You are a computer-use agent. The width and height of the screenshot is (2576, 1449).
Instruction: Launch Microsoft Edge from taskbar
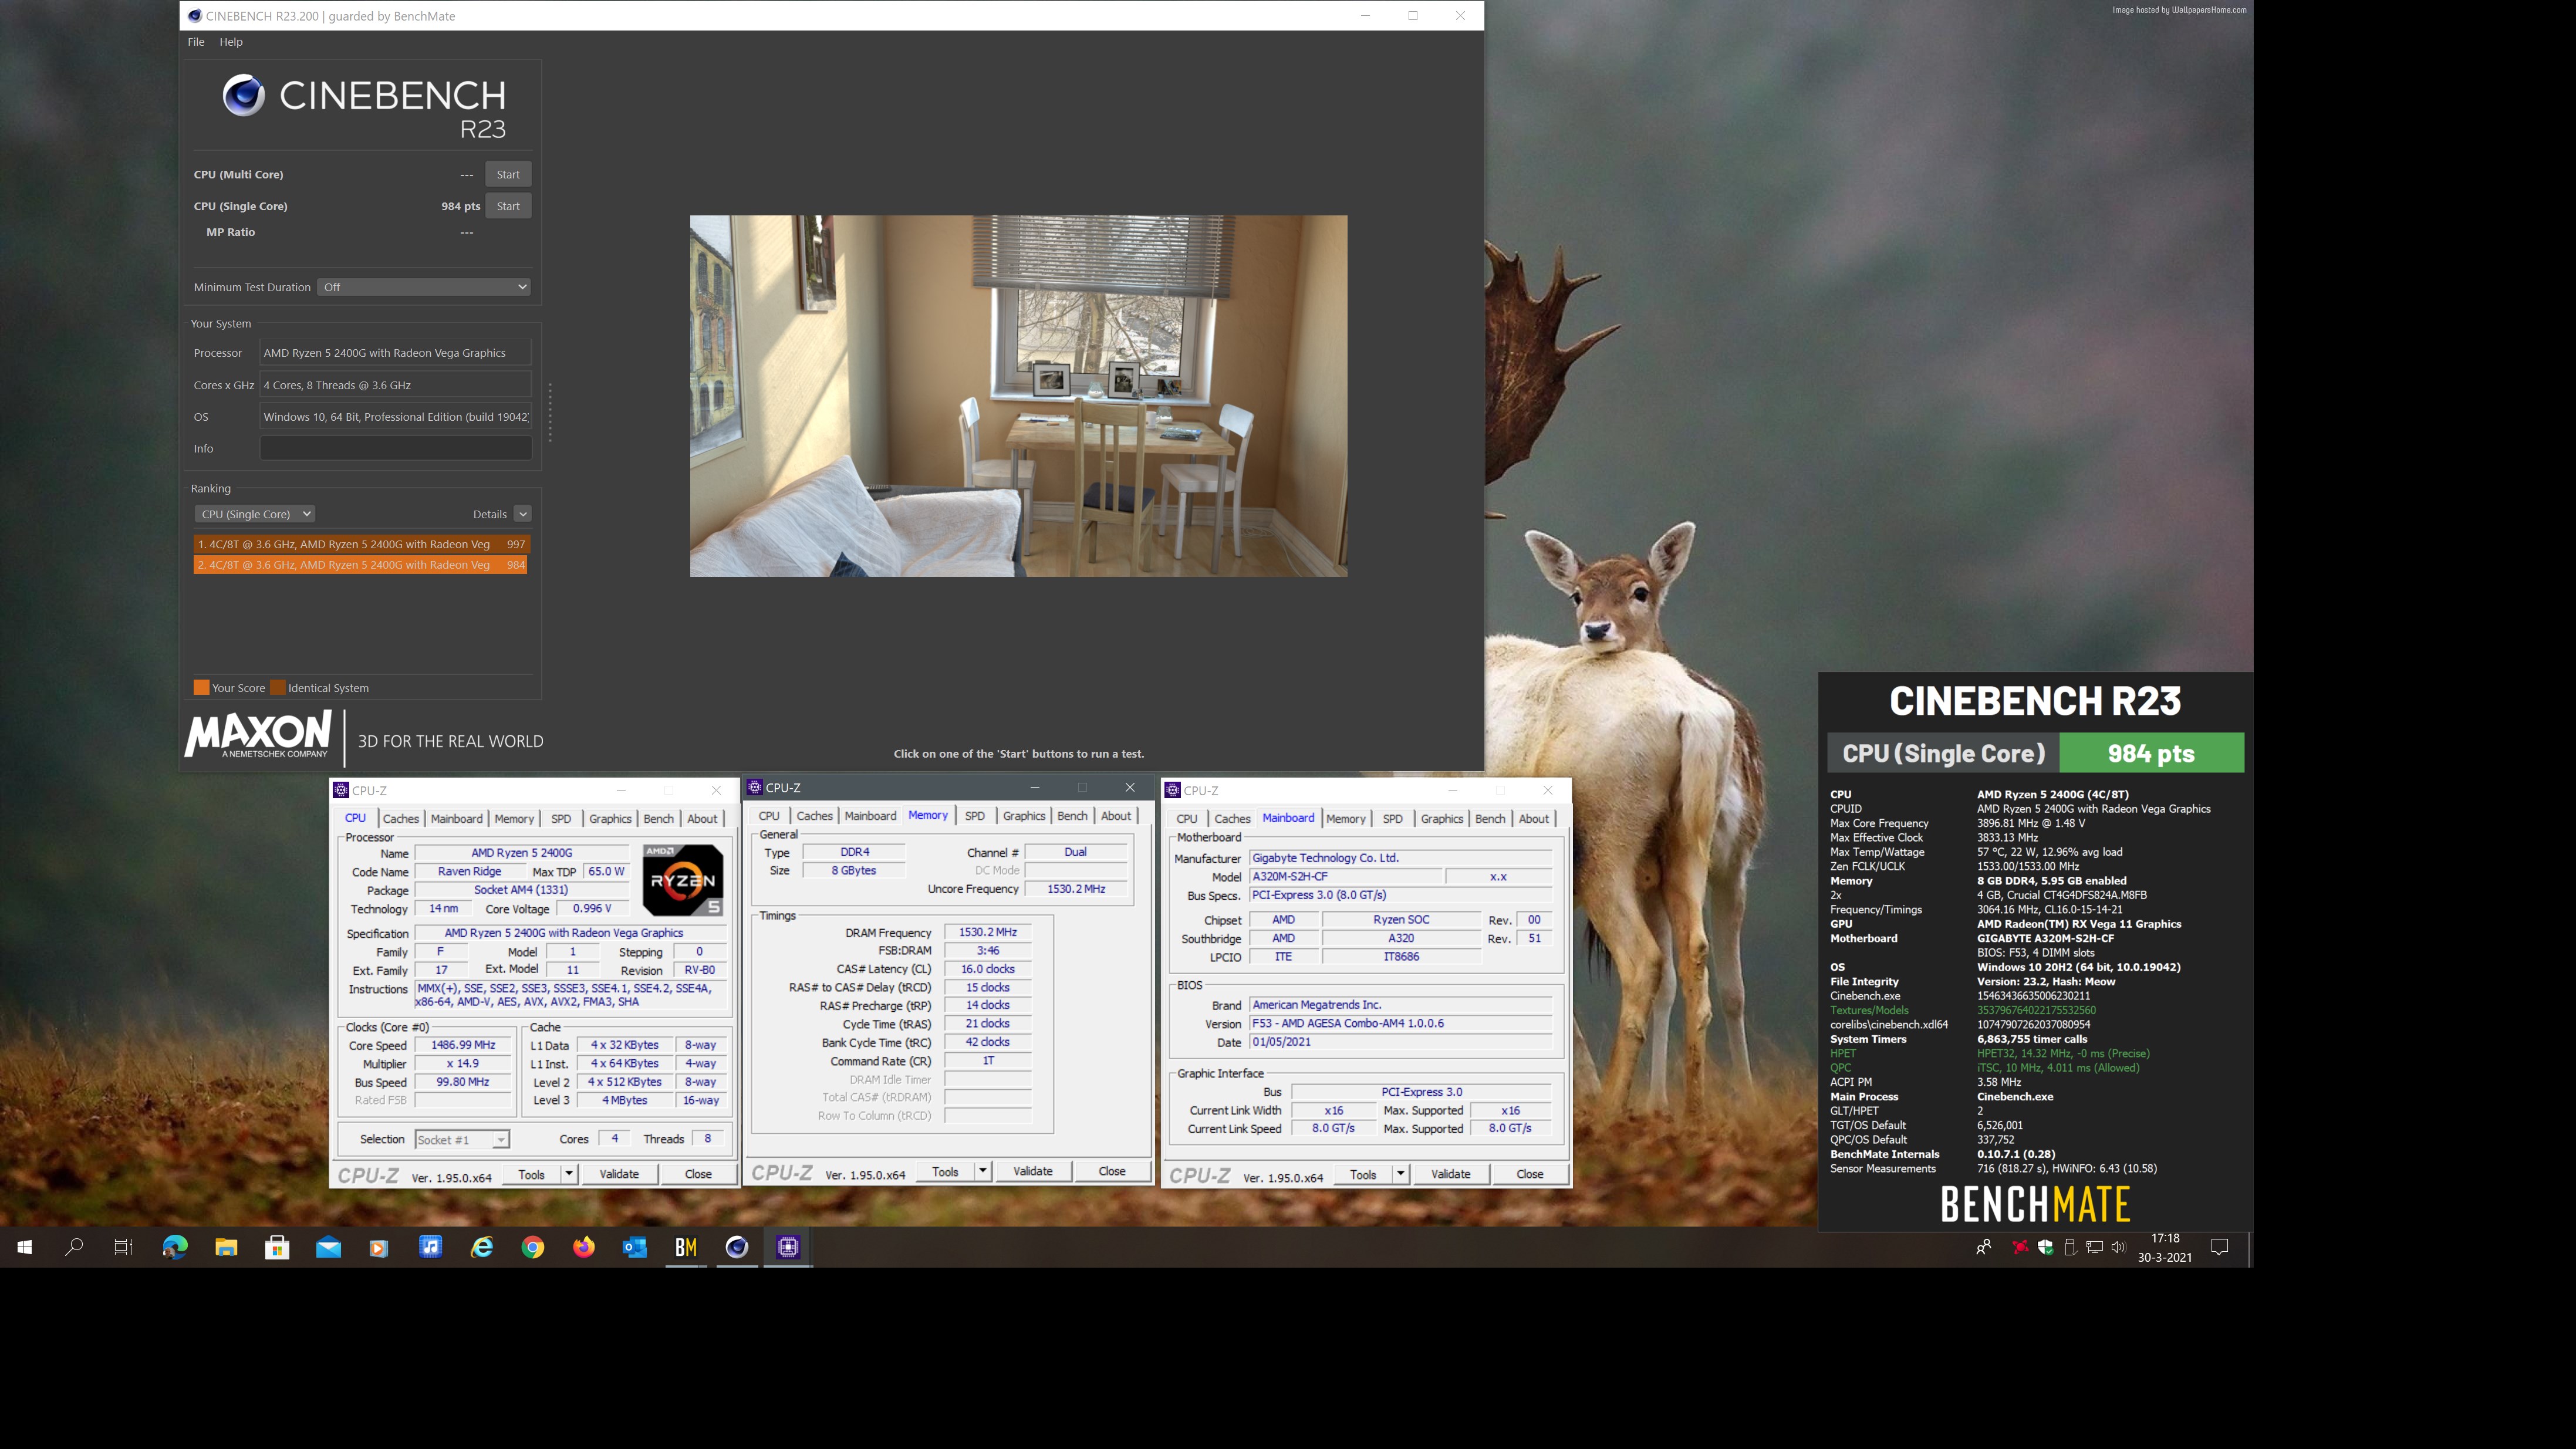pos(175,1247)
